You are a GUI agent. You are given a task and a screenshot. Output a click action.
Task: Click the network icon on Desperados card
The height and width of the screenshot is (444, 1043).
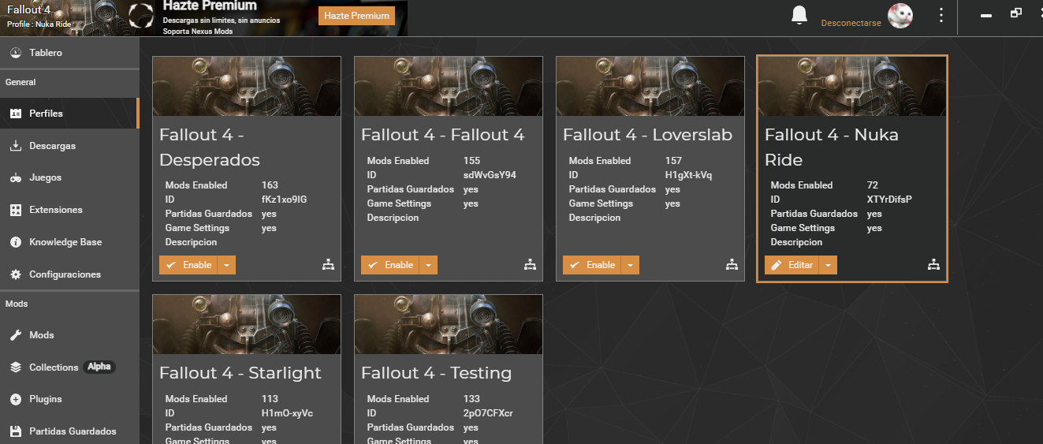coord(329,265)
